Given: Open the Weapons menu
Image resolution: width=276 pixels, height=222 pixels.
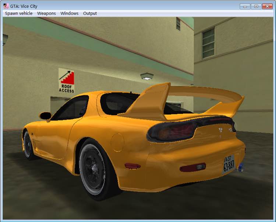Looking at the screenshot, I should [x=46, y=13].
